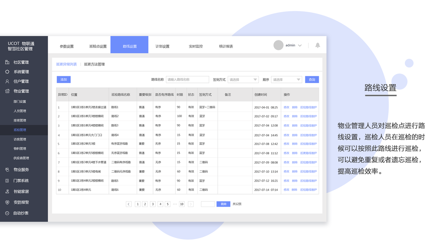Open the 签到方式 dropdown
This screenshot has height=250, width=444.
coord(243,80)
